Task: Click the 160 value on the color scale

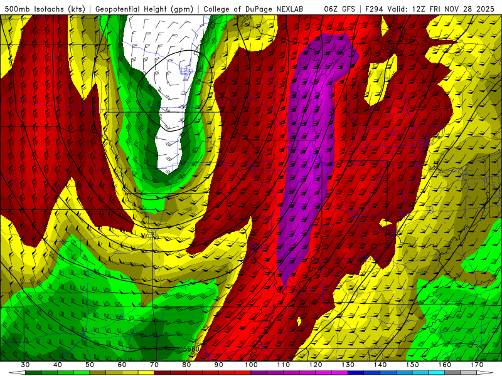Action: click(445, 365)
